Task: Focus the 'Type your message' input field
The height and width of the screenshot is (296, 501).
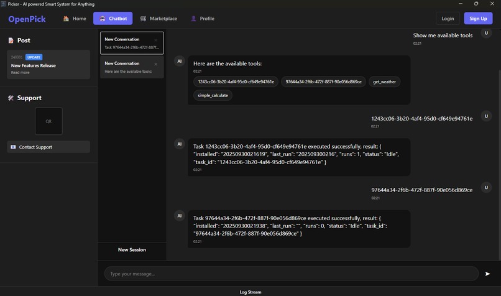Action: (292, 274)
